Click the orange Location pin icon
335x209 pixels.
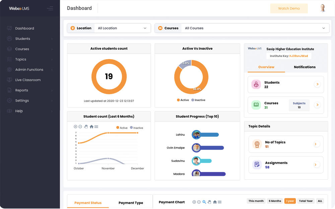[x=73, y=28]
